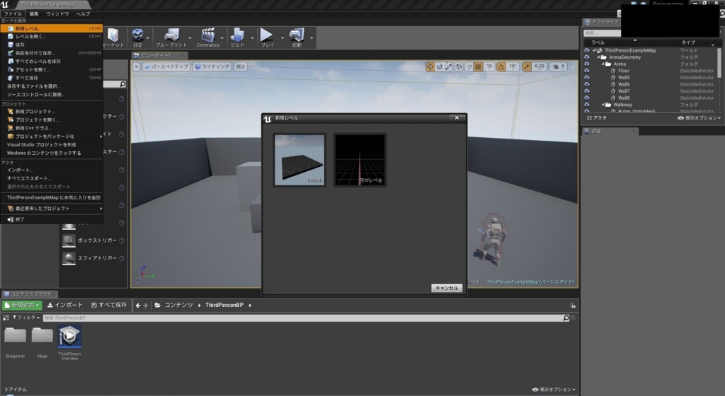Hide ThirdPersonExampleMap with its eye icon

[587, 50]
